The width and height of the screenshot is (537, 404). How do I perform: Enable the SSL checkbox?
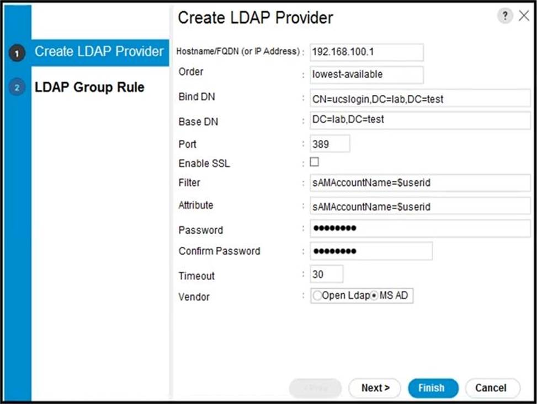pos(315,162)
